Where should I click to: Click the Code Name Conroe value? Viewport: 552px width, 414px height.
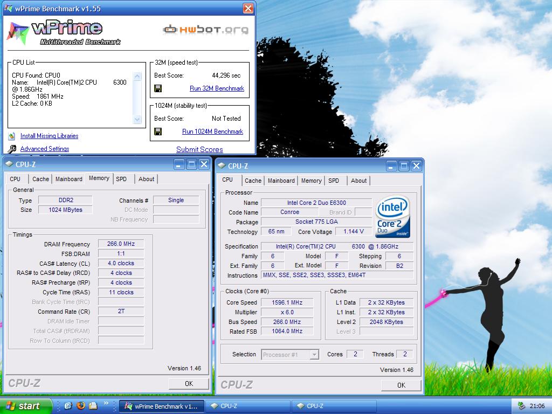(x=289, y=212)
